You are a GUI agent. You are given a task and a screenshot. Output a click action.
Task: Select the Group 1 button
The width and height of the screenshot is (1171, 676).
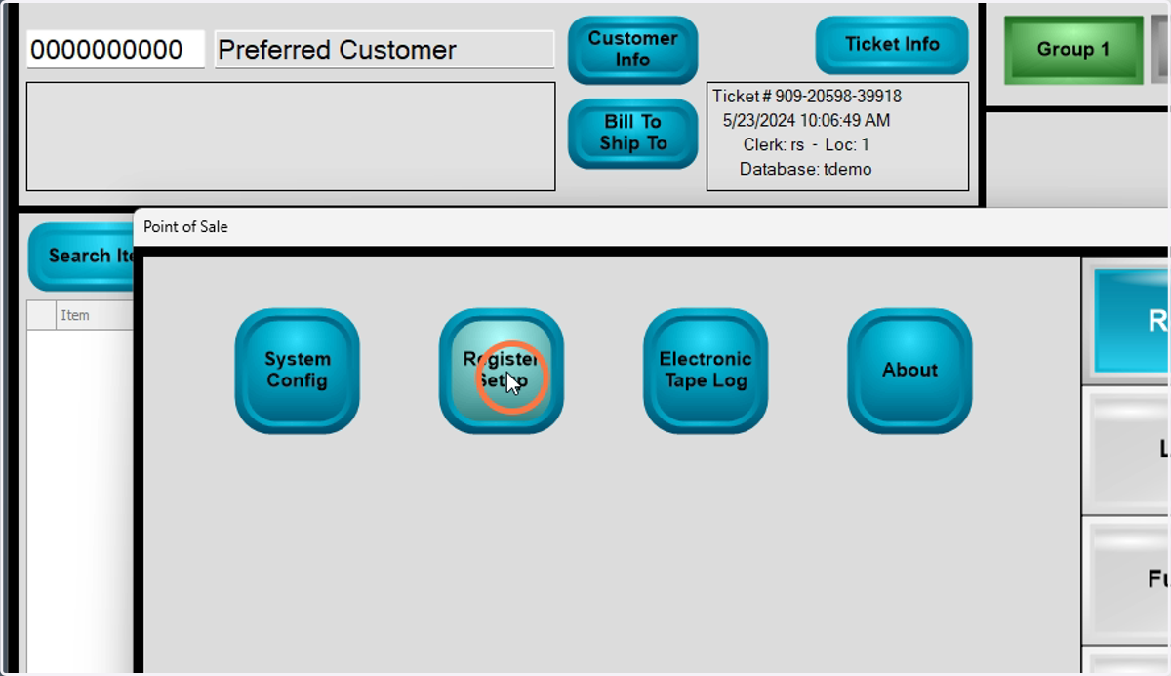coord(1073,50)
